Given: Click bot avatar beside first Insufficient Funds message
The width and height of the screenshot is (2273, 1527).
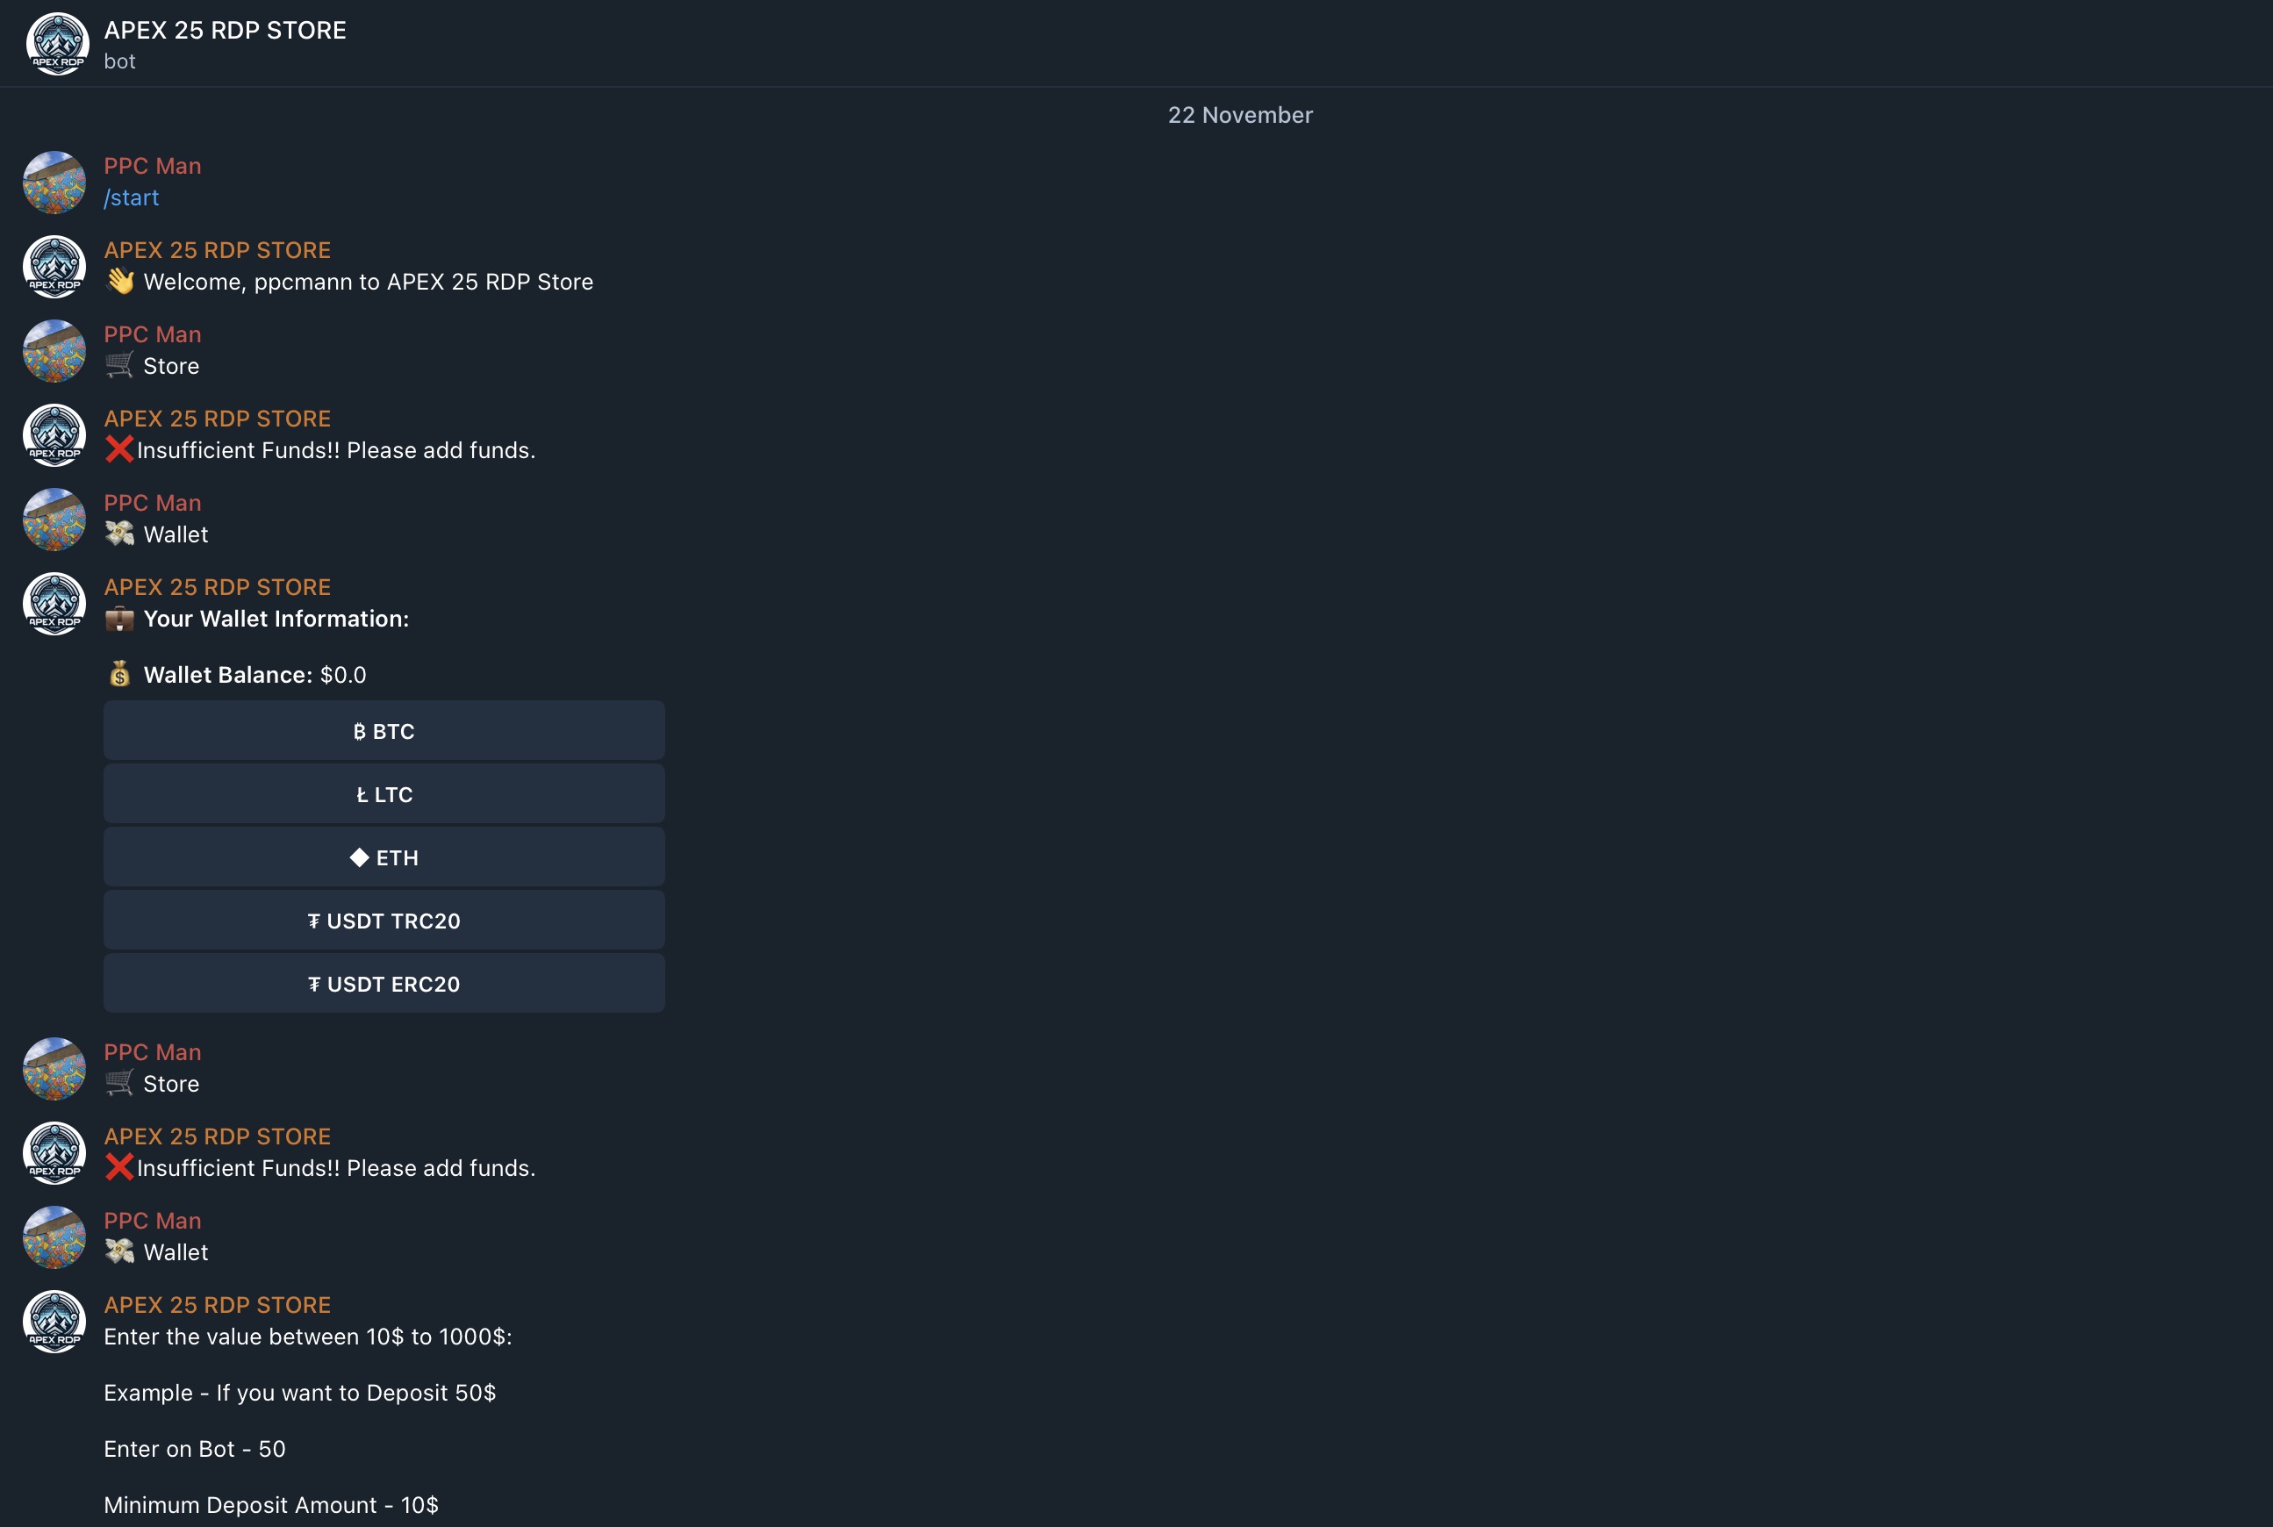Looking at the screenshot, I should tap(54, 435).
